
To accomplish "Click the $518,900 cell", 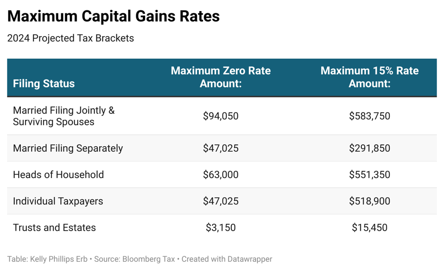I will click(369, 201).
